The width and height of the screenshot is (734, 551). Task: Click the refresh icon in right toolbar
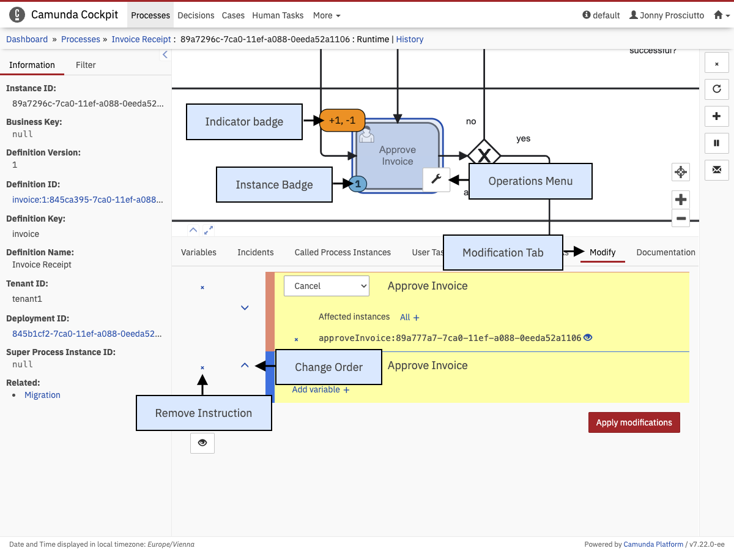click(717, 89)
